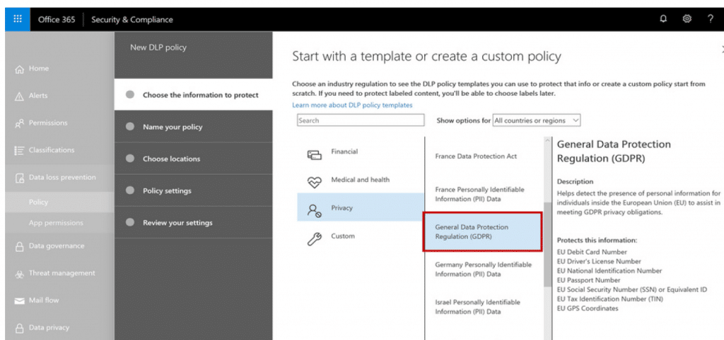Click EU Tax Identification Number (TIN) entry
This screenshot has width=724, height=340.
pos(610,299)
